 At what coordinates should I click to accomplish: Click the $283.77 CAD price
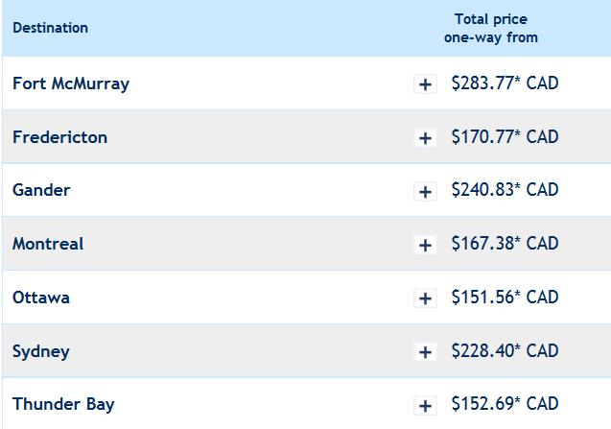505,83
